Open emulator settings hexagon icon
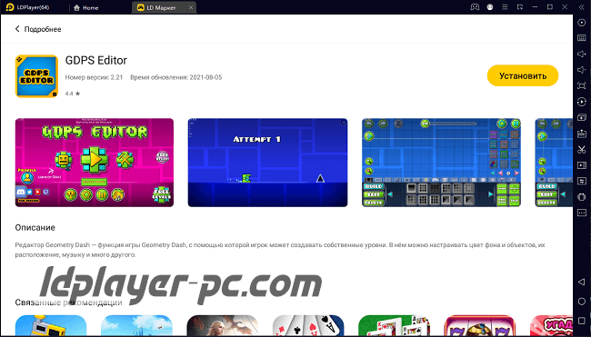 point(582,23)
